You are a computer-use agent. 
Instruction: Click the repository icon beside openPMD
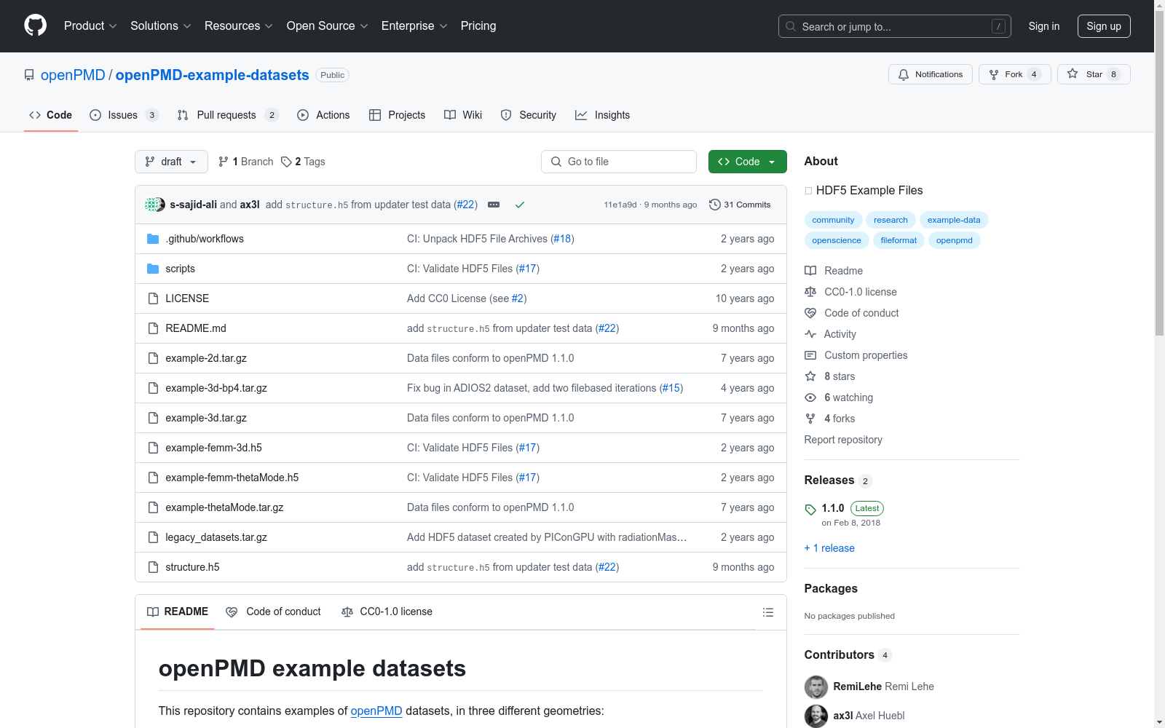29,75
